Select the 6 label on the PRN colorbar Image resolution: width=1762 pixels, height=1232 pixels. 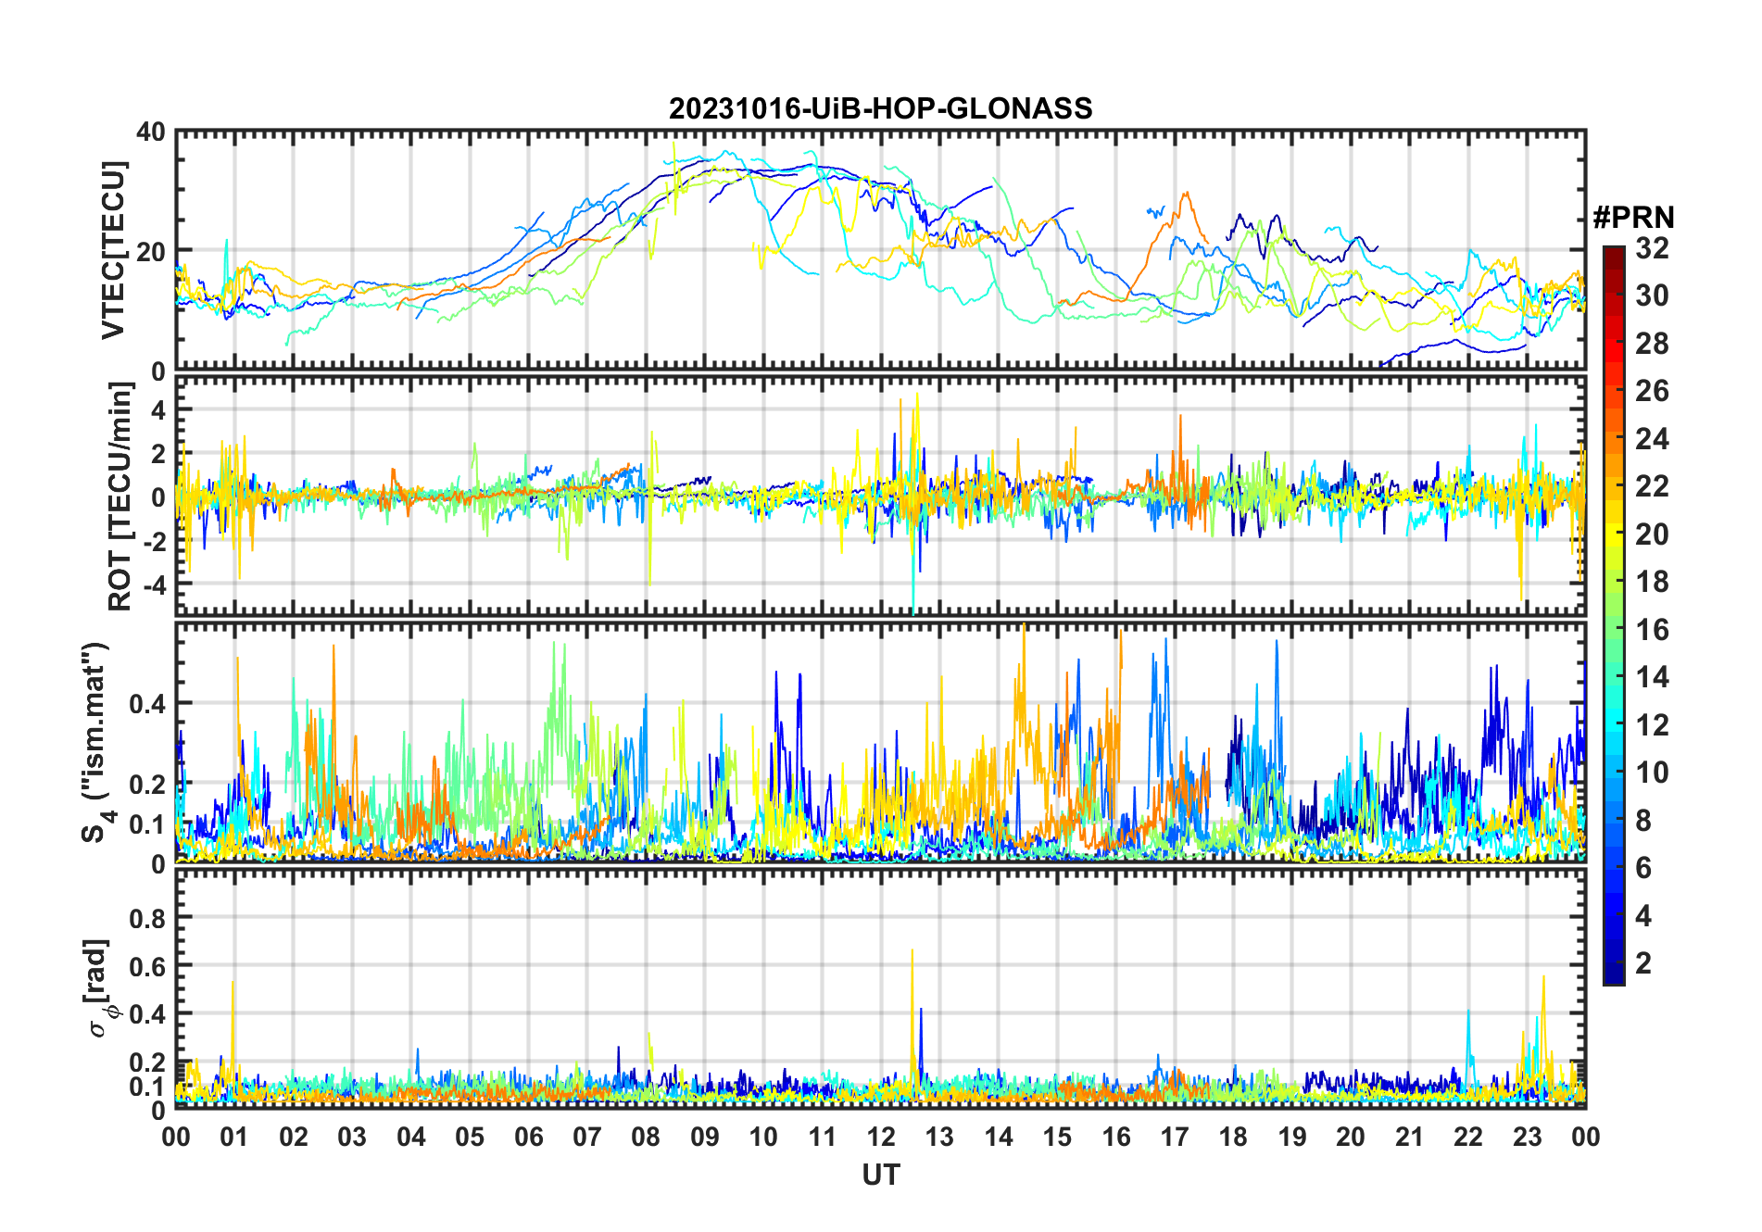click(1643, 868)
